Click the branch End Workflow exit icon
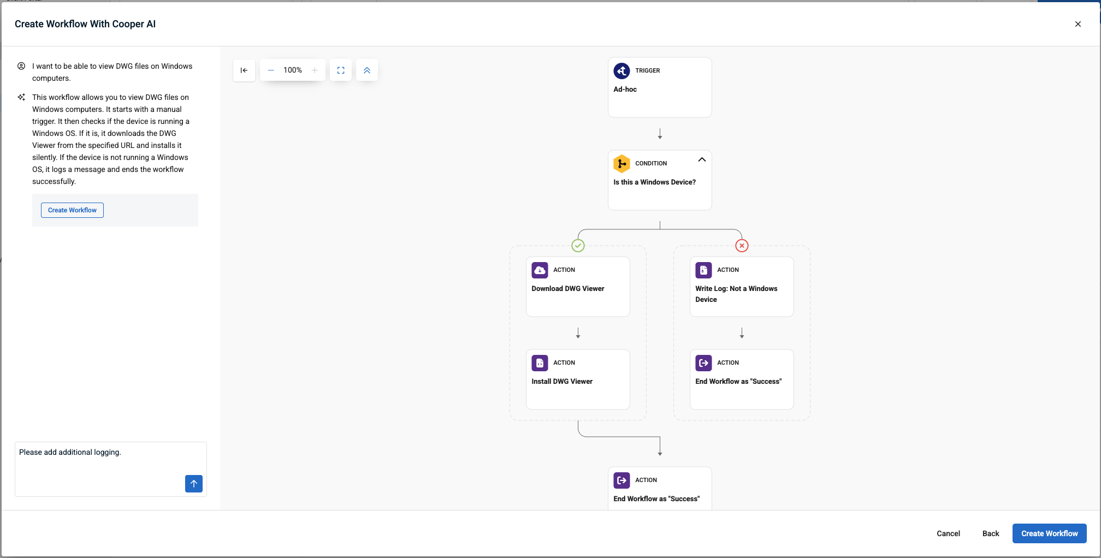The image size is (1101, 558). tap(703, 363)
